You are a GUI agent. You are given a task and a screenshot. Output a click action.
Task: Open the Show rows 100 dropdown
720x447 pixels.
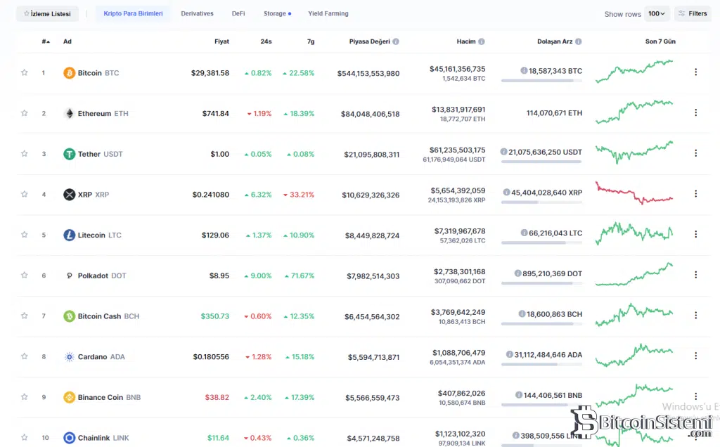tap(657, 14)
